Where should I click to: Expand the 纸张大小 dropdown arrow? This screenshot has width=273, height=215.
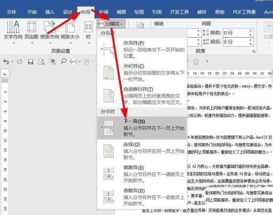[x=71, y=43]
